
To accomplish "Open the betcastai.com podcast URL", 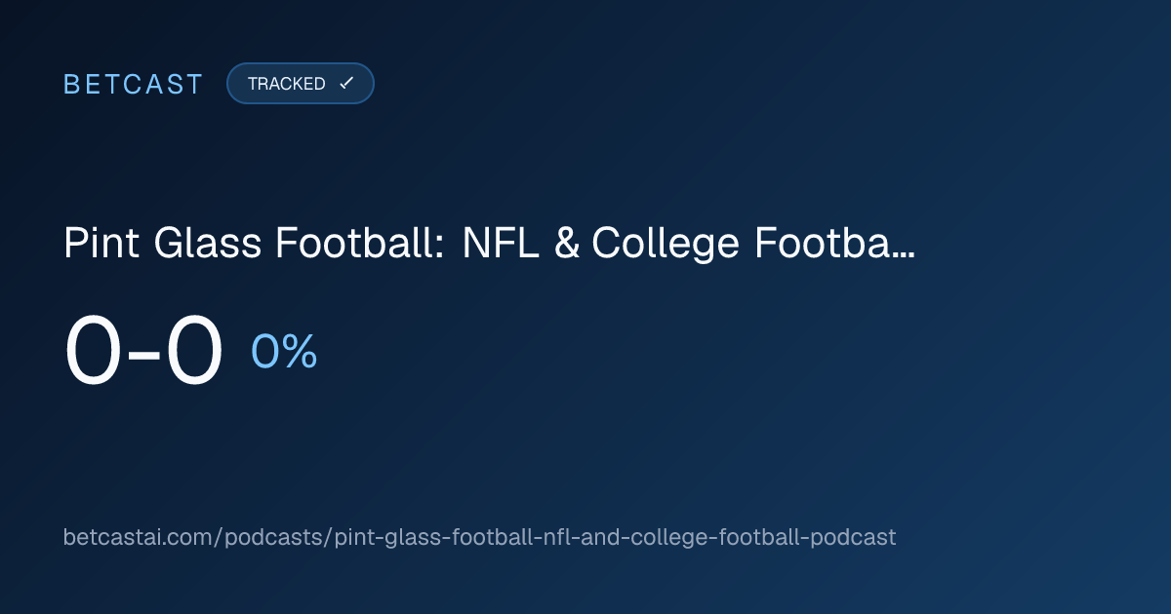I will click(x=479, y=537).
